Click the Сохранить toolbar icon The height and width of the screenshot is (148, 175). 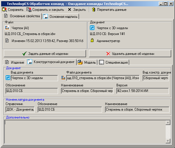pos(4,10)
